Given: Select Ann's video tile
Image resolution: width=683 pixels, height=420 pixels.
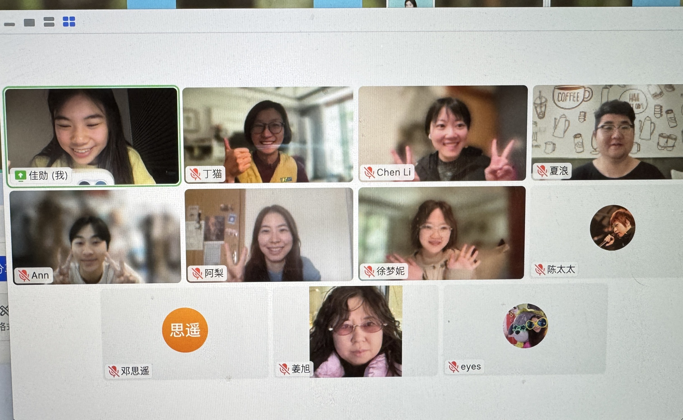Looking at the screenshot, I should pos(96,237).
